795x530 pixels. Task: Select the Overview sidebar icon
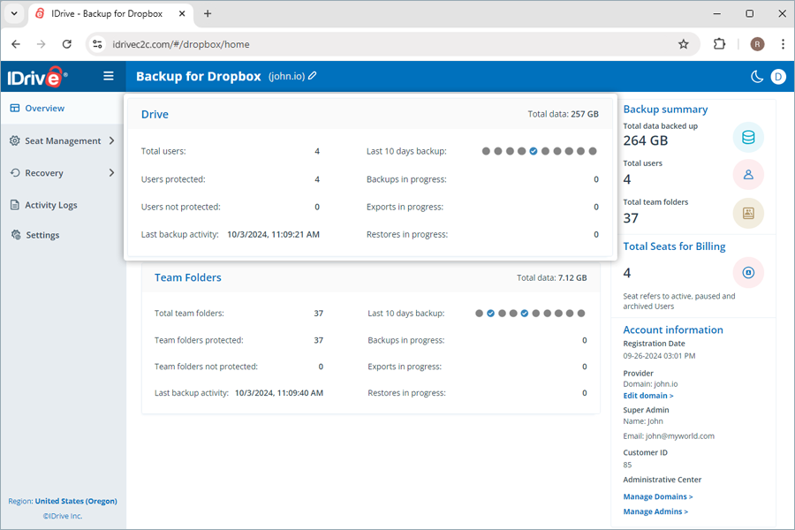pos(13,108)
